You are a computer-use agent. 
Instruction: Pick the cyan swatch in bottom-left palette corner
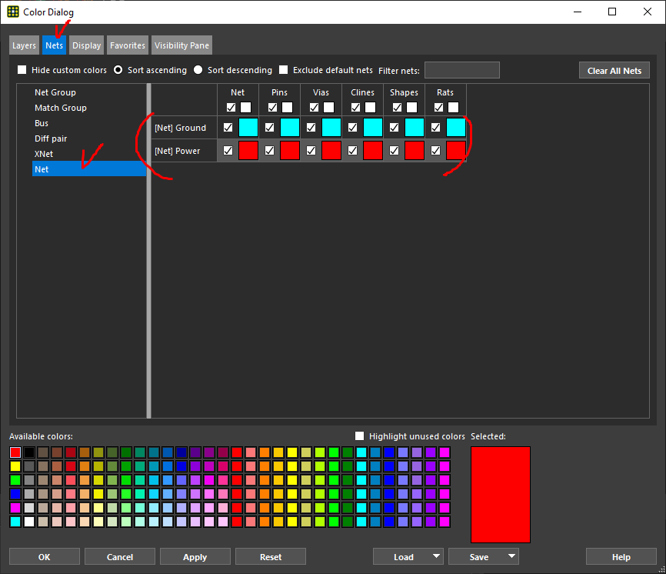(15, 522)
